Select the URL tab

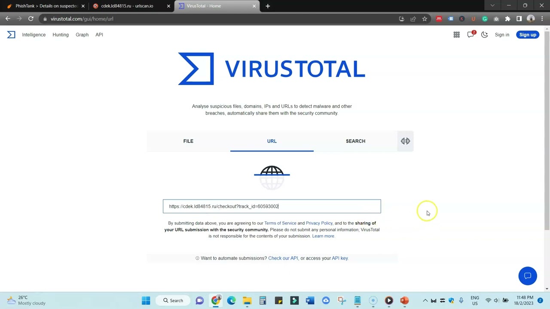pyautogui.click(x=272, y=141)
